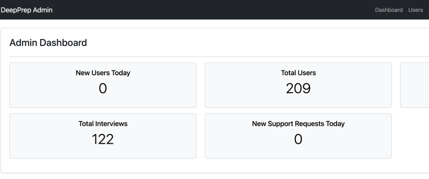Click the New Support Requests Today count

pyautogui.click(x=298, y=139)
